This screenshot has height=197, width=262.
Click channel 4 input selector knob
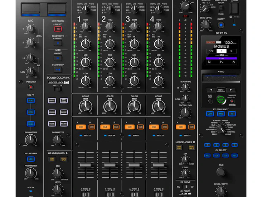click(159, 9)
